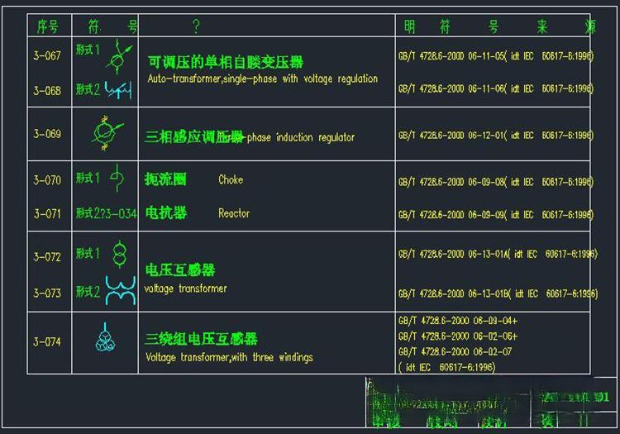Click the 形式2 label in row 3-073
Screen dimensions: 620x434
click(x=88, y=292)
